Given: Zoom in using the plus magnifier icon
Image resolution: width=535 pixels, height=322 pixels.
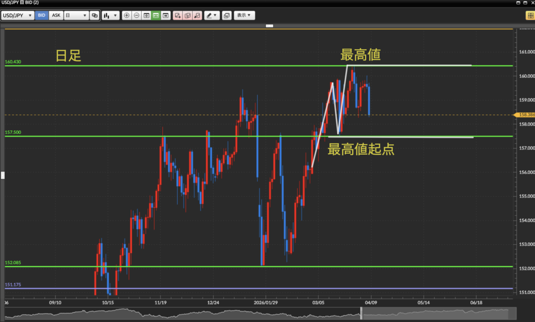Looking at the screenshot, I should click(126, 16).
